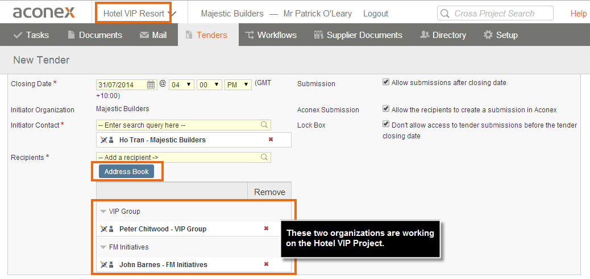590x279 pixels.
Task: Remove John Barnes from recipients
Action: [x=267, y=264]
